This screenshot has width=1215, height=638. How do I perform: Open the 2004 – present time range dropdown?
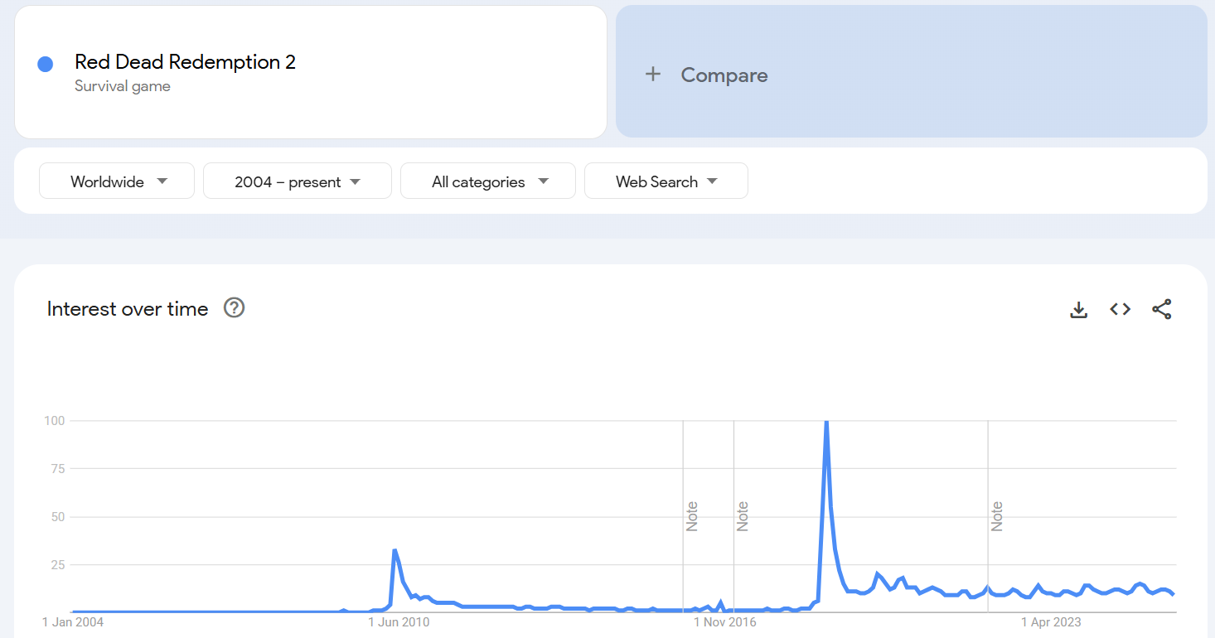tap(298, 181)
